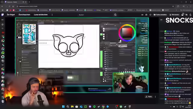193x109 pixels.
Task: Click the 'Turbo verwalten' button
Action: pyautogui.click(x=160, y=15)
